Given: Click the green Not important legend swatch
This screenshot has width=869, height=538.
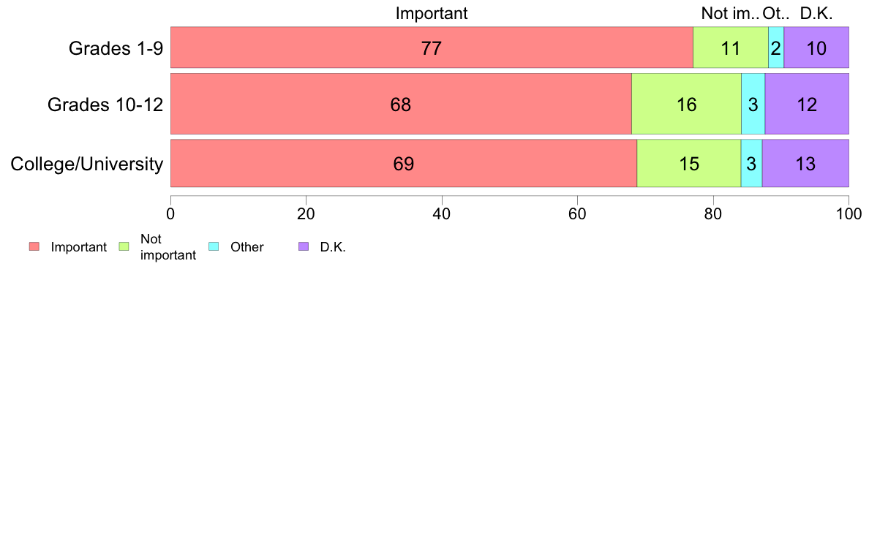Looking at the screenshot, I should tap(124, 246).
